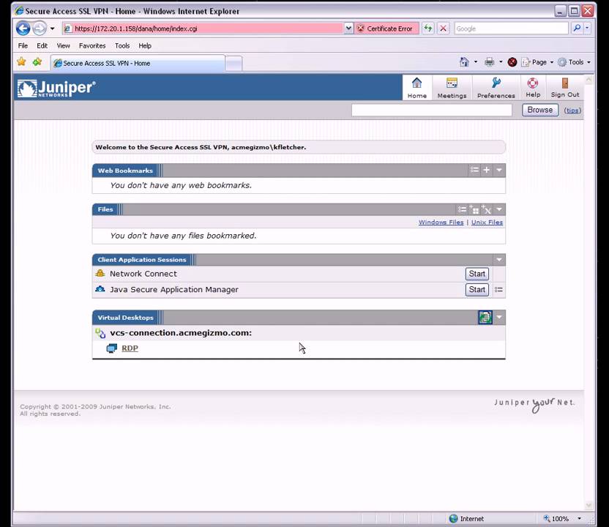View the Certificate Error details
Image resolution: width=609 pixels, height=527 pixels.
pos(386,29)
